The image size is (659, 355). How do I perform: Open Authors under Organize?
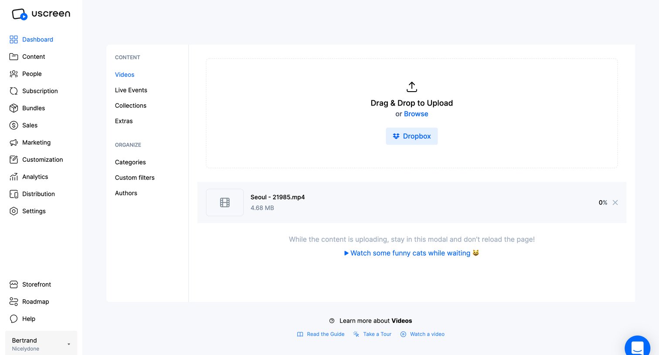coord(126,193)
